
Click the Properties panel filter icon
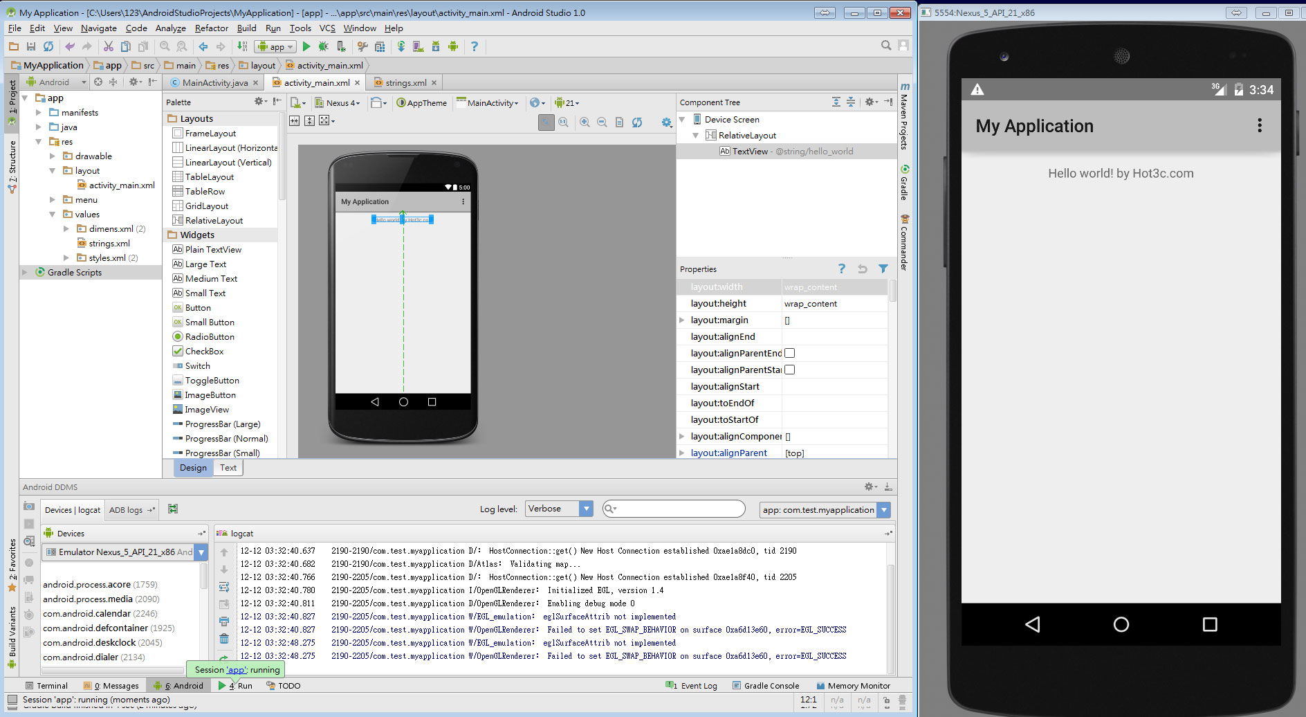coord(883,269)
